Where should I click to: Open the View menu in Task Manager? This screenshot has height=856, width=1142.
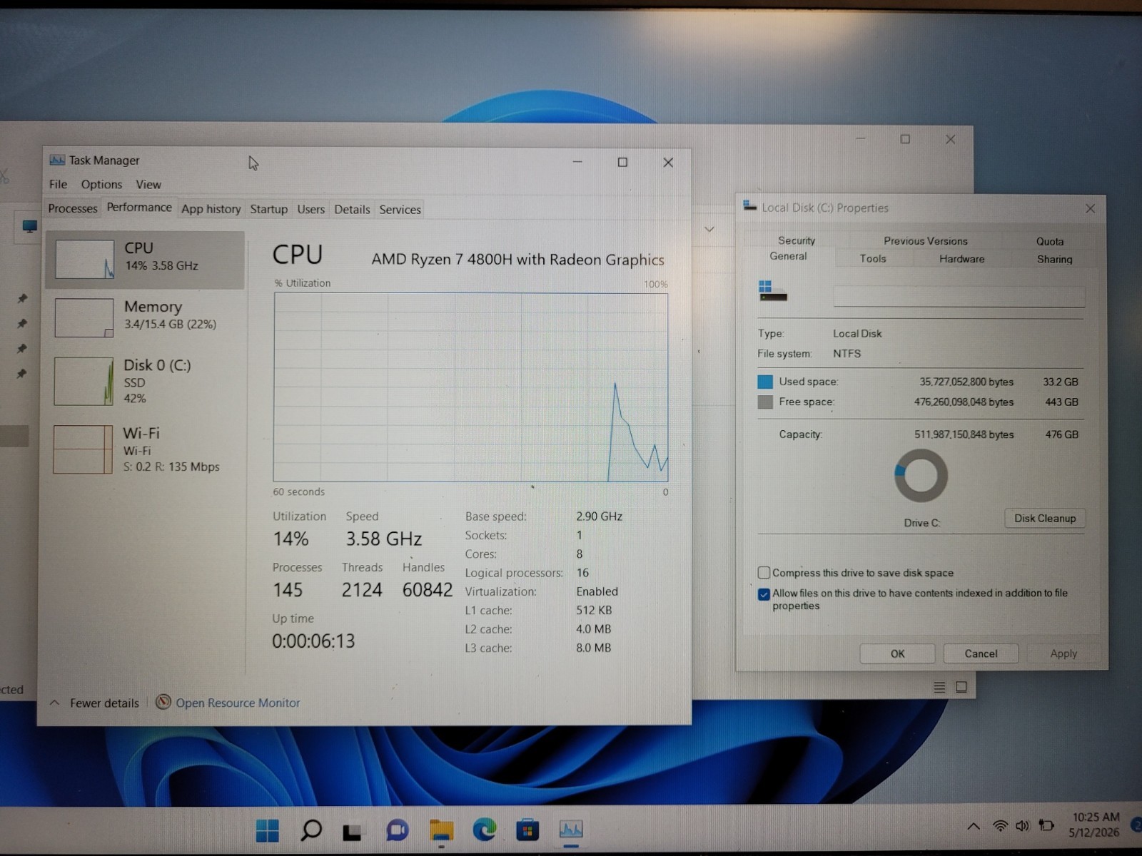148,184
